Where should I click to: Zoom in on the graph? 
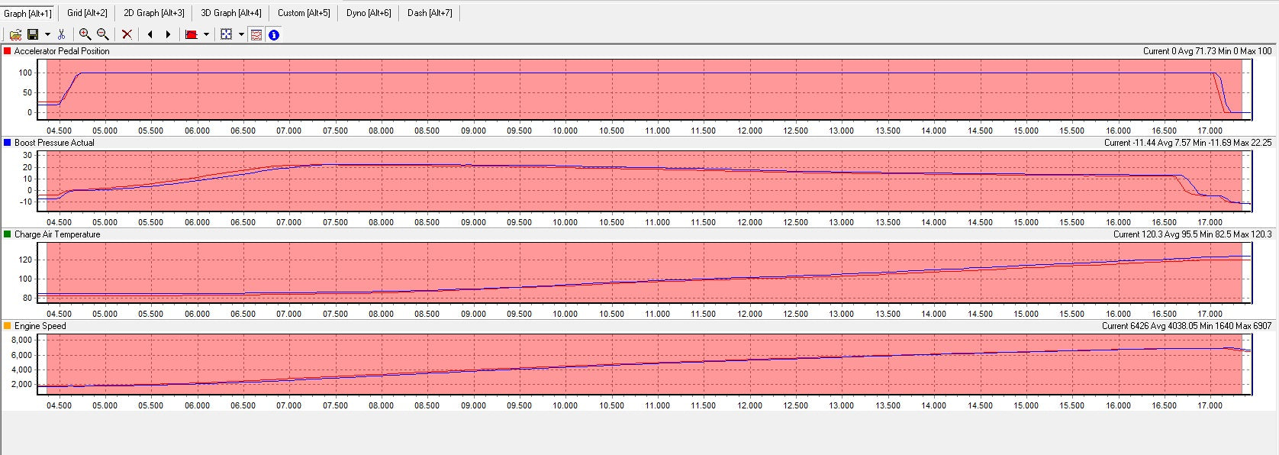85,34
